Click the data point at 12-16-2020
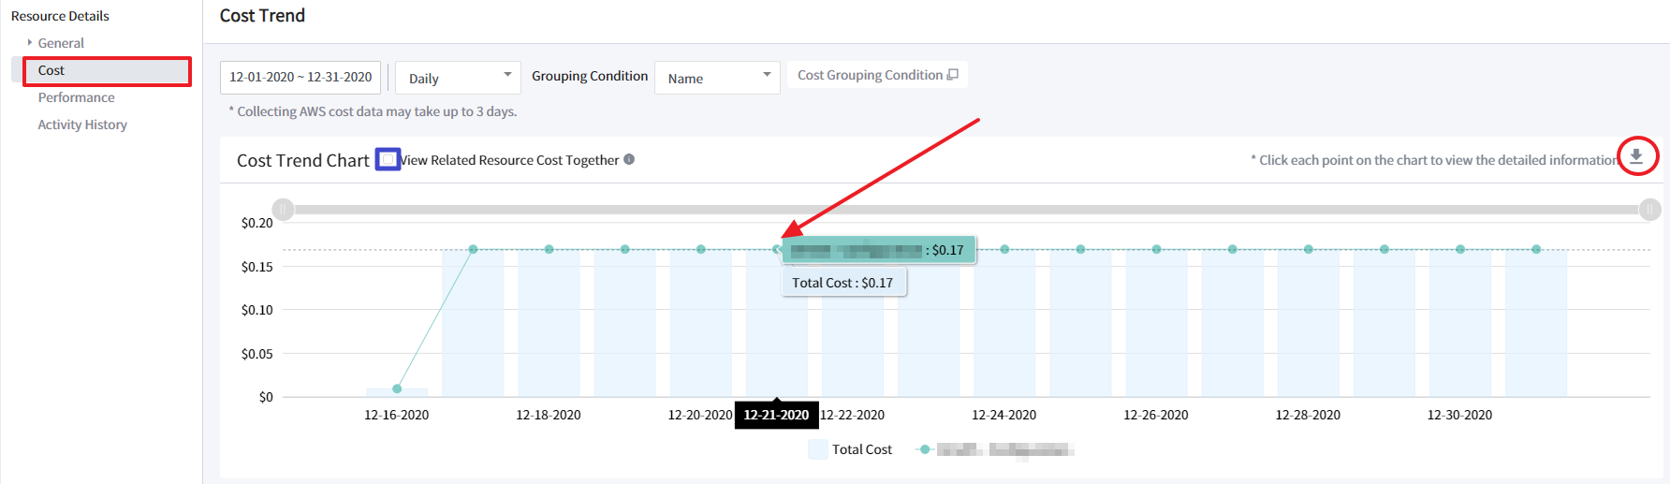The width and height of the screenshot is (1670, 484). pyautogui.click(x=397, y=389)
